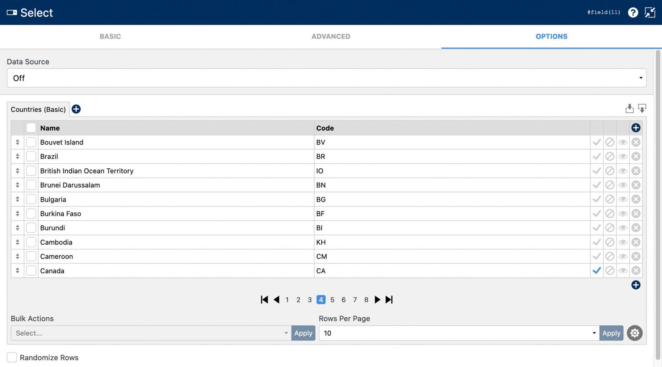
Task: Toggle visibility of Burkina Faso option
Action: point(623,214)
